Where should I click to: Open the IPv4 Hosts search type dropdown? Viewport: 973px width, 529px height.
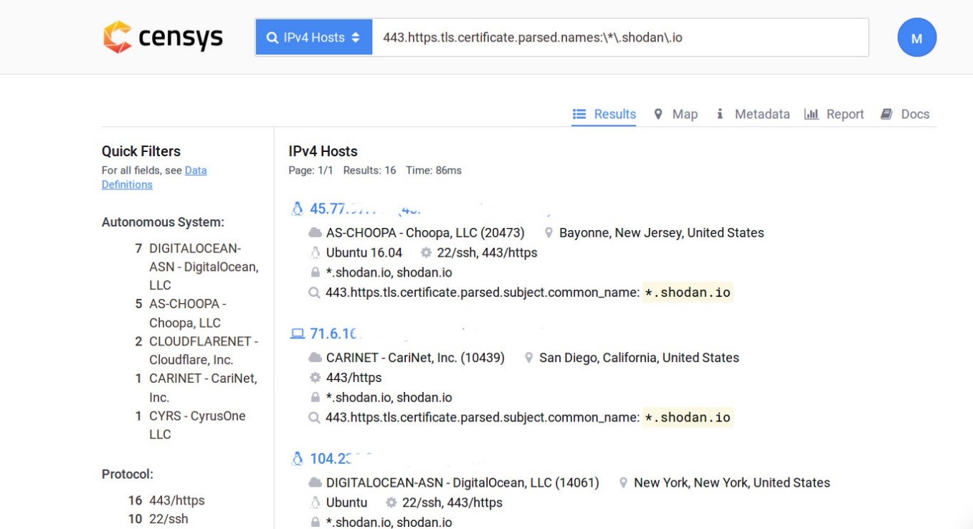click(314, 37)
